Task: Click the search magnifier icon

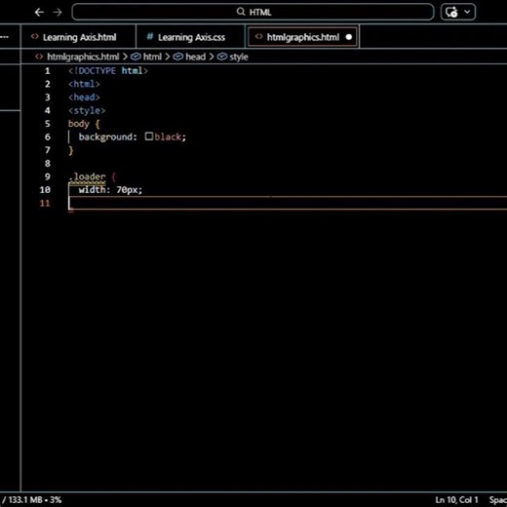Action: pos(241,12)
